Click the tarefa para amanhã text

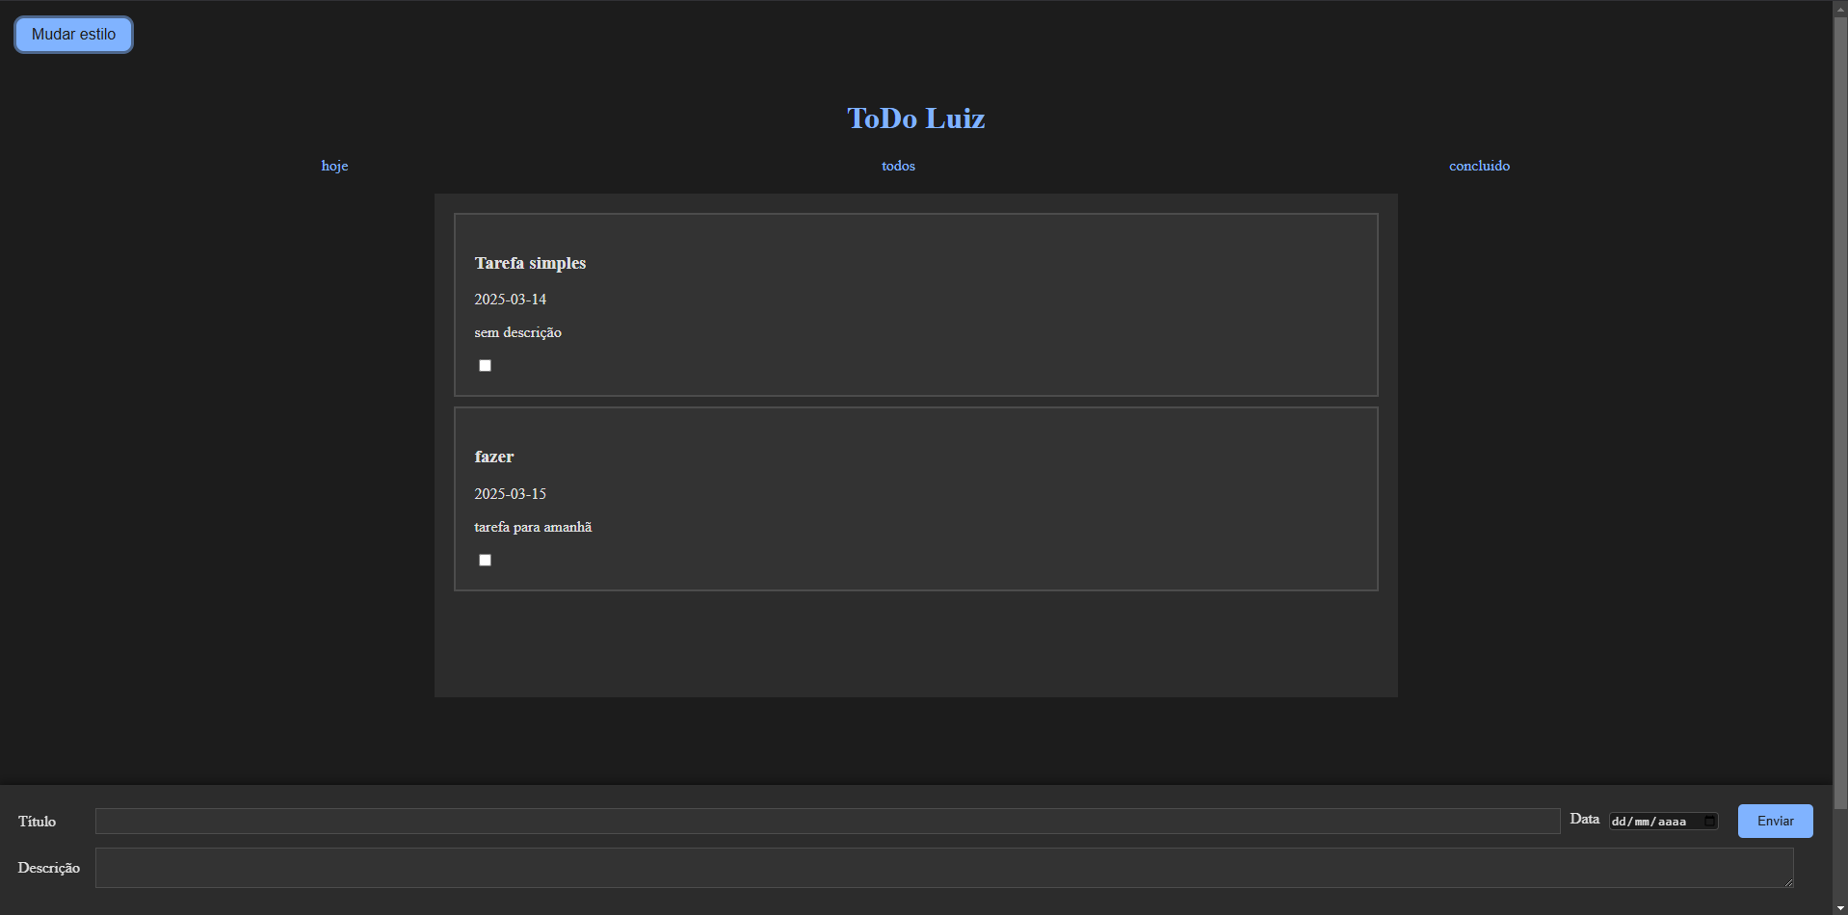click(x=533, y=527)
